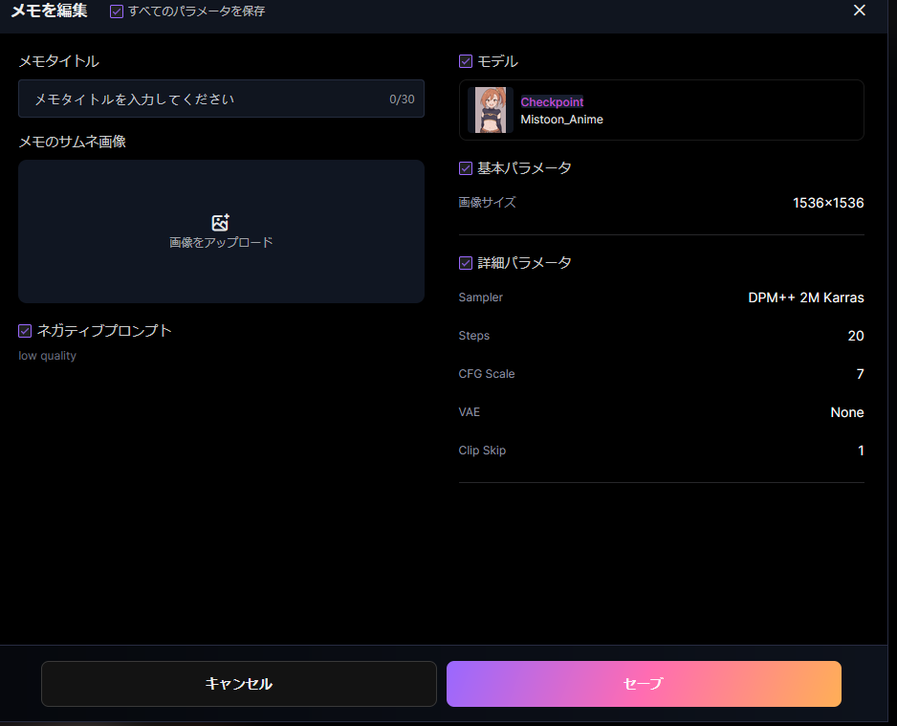
Task: Click the low quality negative prompt text
Action: click(48, 356)
